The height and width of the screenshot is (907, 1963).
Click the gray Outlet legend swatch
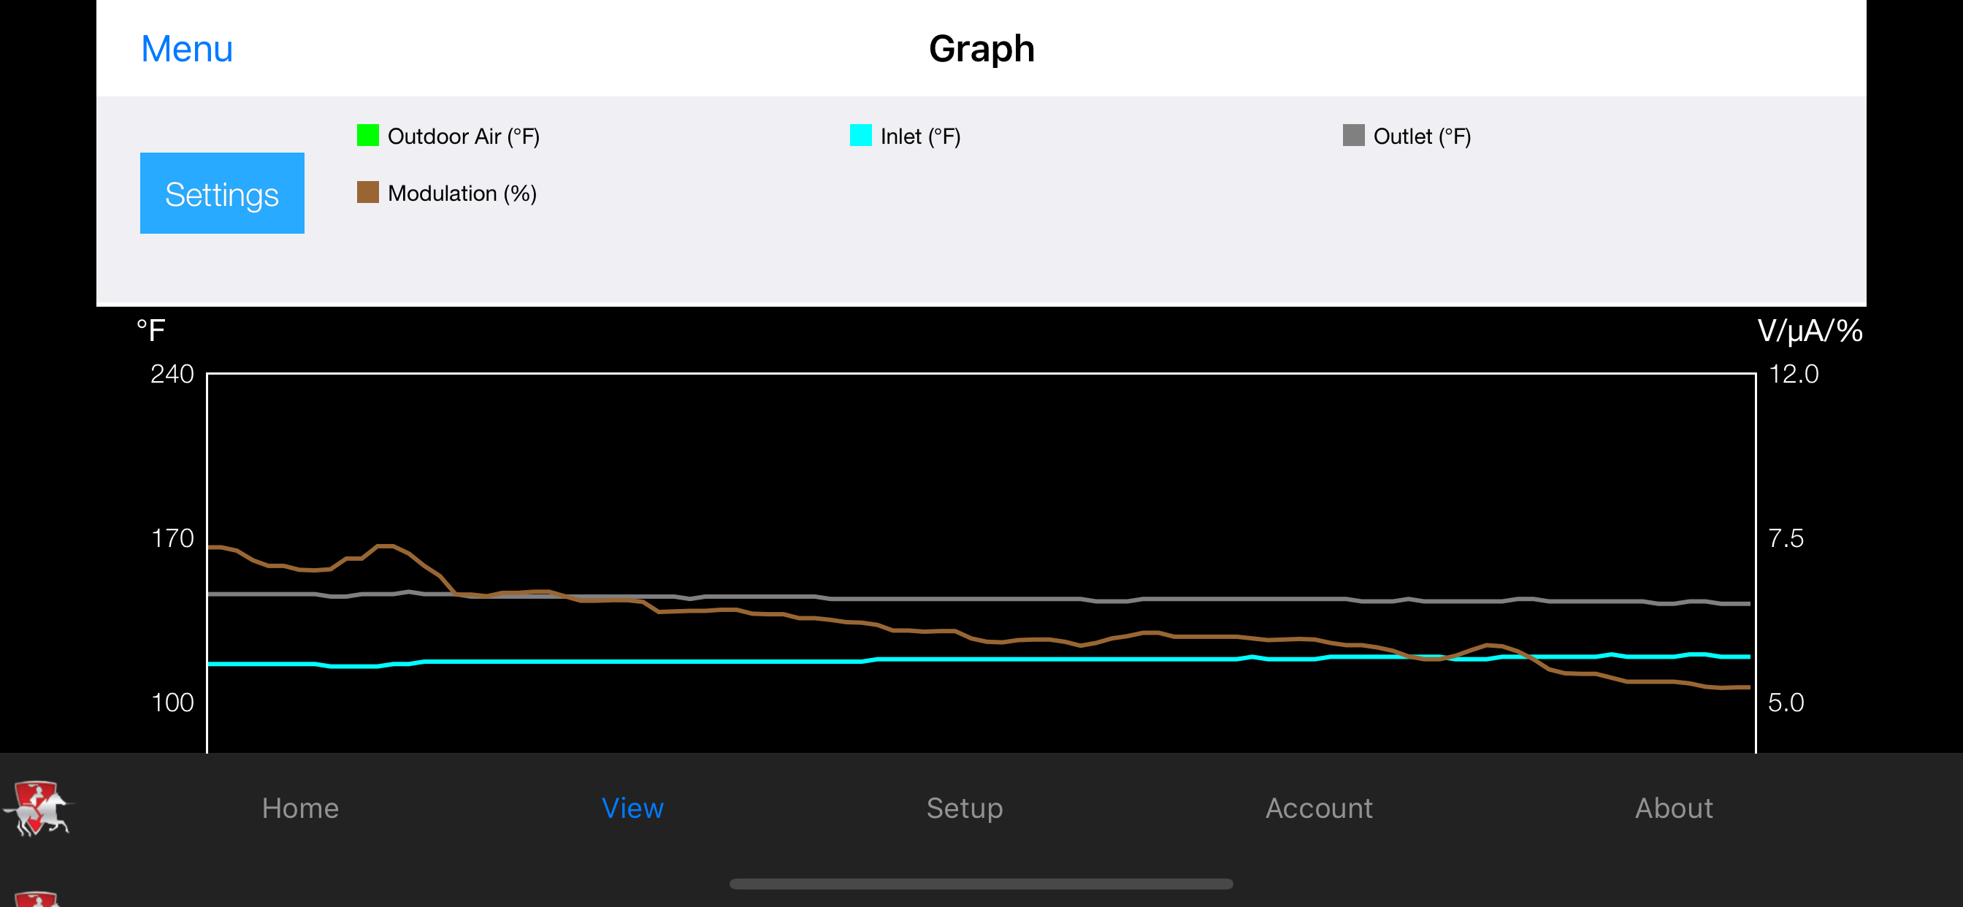1353,136
